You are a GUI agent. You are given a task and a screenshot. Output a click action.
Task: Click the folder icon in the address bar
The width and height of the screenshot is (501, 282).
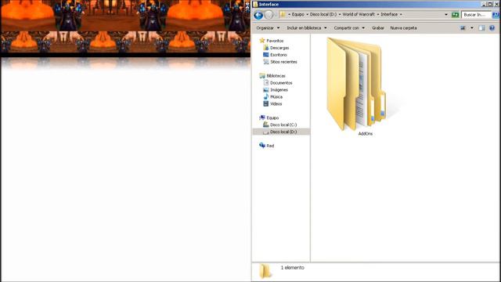[283, 14]
